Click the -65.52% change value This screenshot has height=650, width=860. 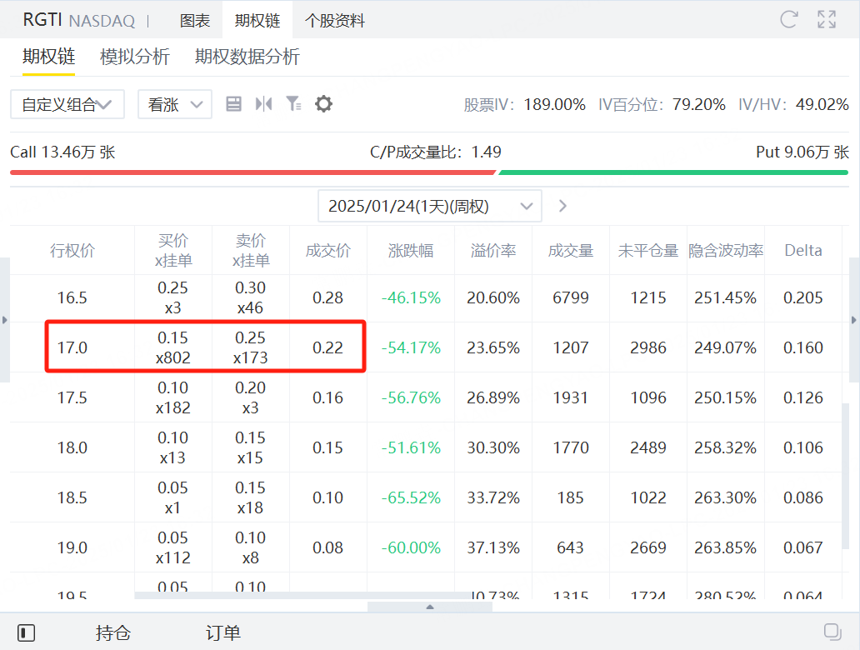(411, 497)
